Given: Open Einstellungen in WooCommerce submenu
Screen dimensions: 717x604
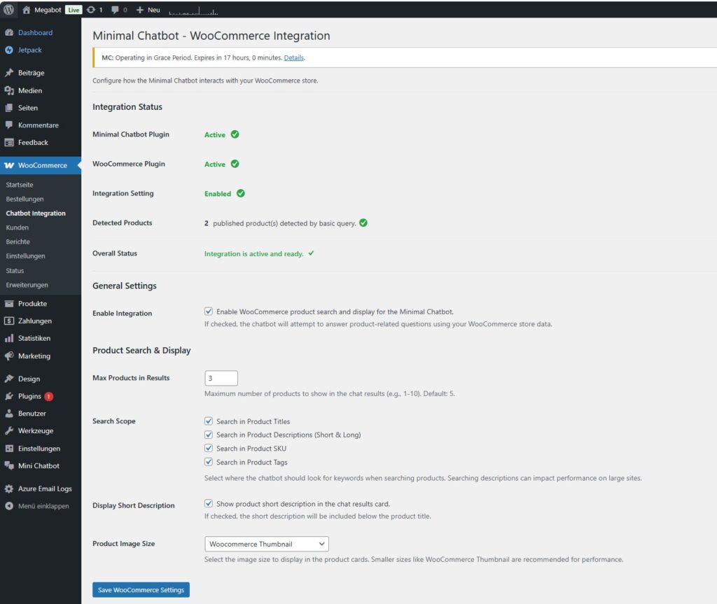Looking at the screenshot, I should (x=26, y=256).
